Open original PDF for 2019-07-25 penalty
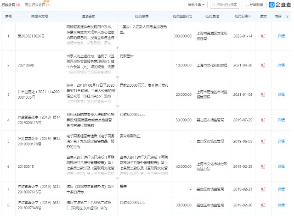 (x=263, y=119)
